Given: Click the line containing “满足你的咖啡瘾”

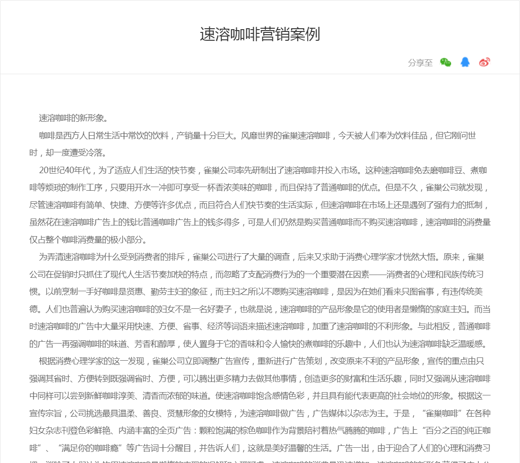Looking at the screenshot, I should tap(260, 448).
